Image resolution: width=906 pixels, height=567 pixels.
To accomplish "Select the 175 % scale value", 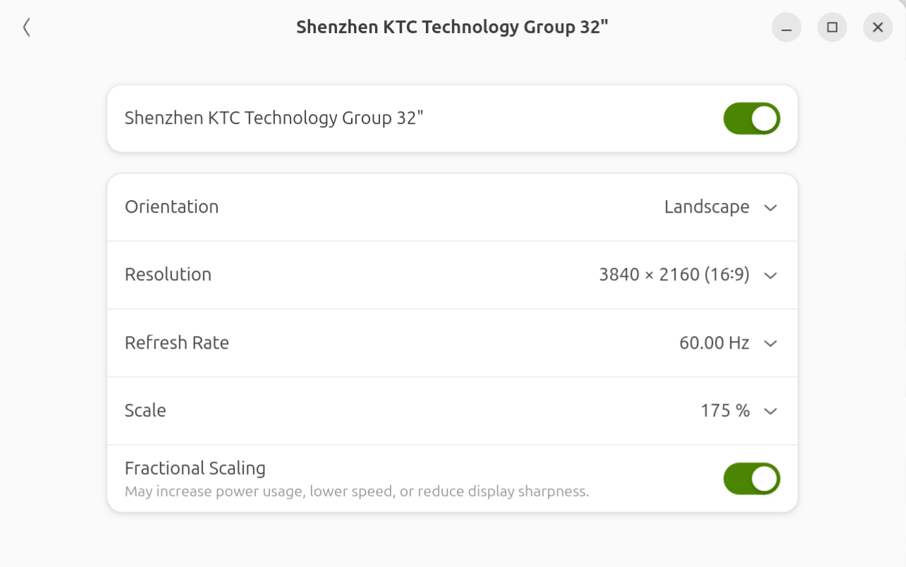I will (726, 411).
